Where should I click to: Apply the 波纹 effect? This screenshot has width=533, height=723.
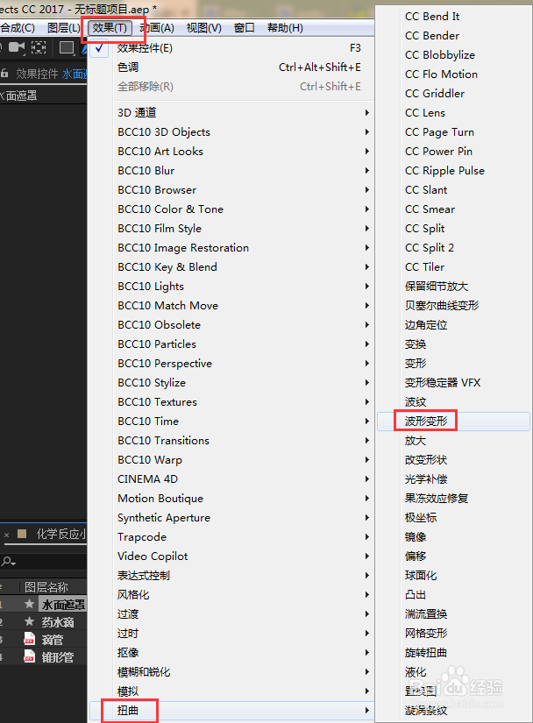click(x=454, y=402)
